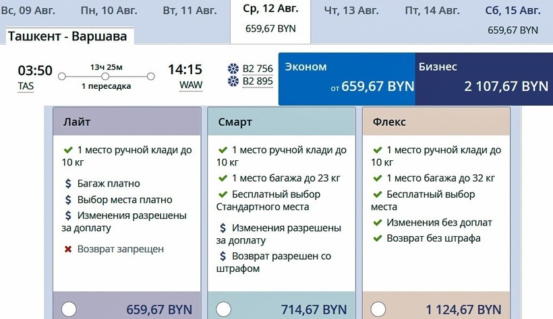Click the snowflake icon beside flight B2 756

click(x=233, y=69)
